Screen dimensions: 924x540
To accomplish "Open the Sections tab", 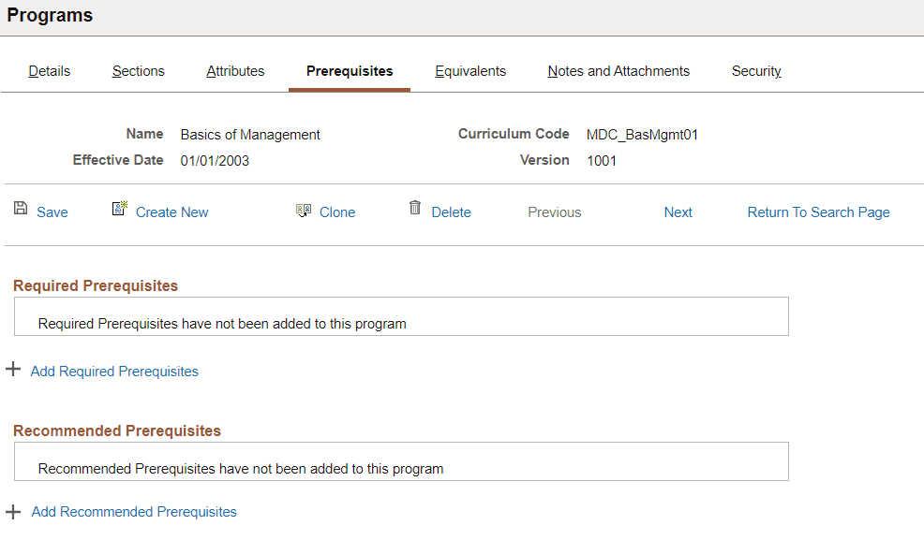I will [138, 70].
